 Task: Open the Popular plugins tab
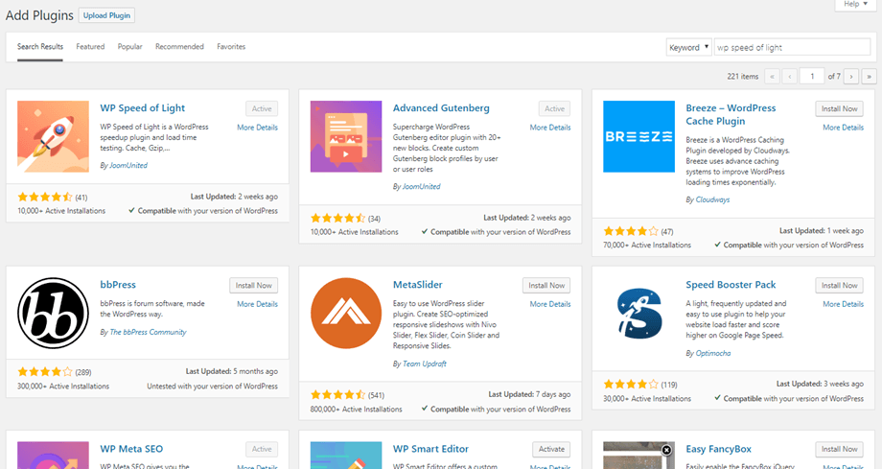[x=130, y=47]
